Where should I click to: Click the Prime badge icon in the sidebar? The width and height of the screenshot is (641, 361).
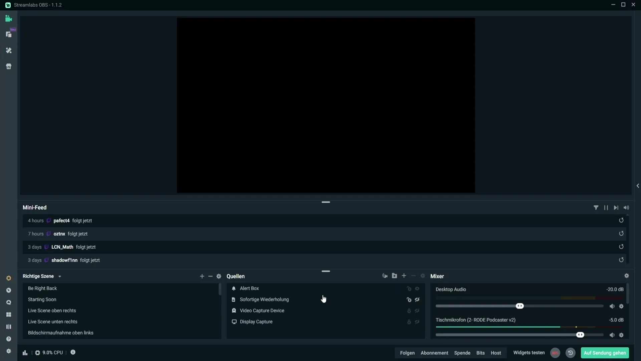(9, 278)
